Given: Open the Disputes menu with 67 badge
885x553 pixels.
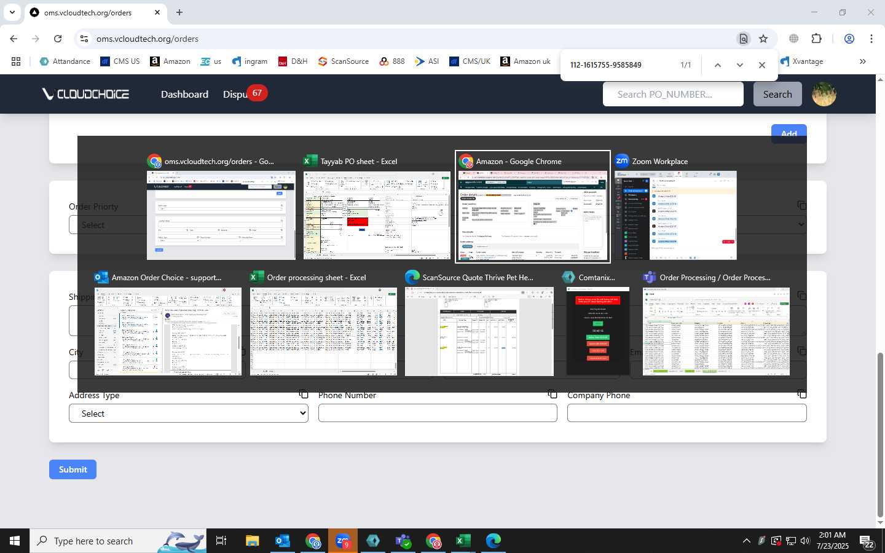Looking at the screenshot, I should click(244, 94).
